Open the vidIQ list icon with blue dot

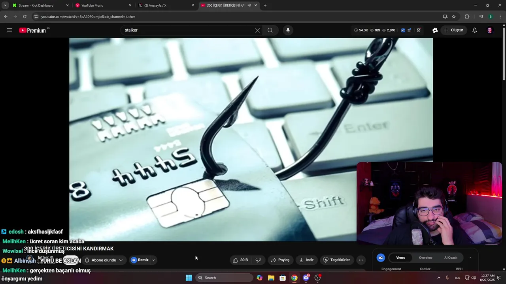coord(409,30)
